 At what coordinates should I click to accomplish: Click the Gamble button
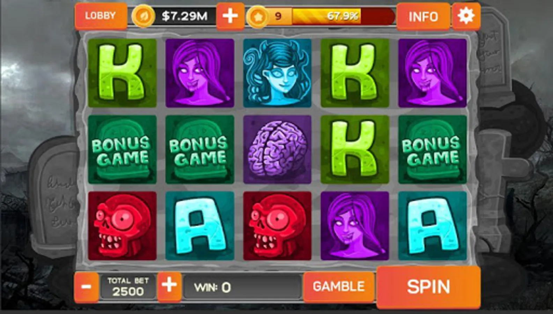pos(339,287)
